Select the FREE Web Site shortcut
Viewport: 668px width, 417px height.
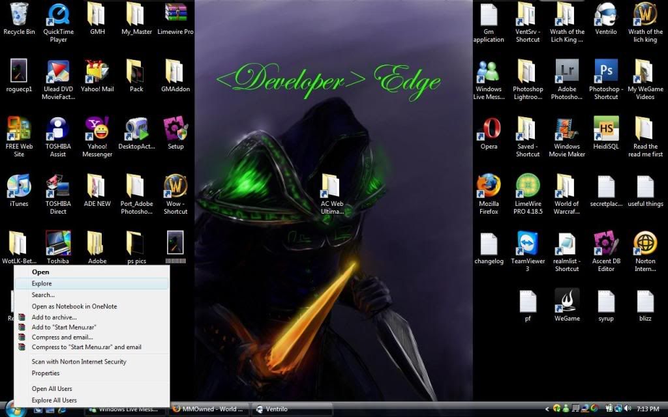(19, 128)
